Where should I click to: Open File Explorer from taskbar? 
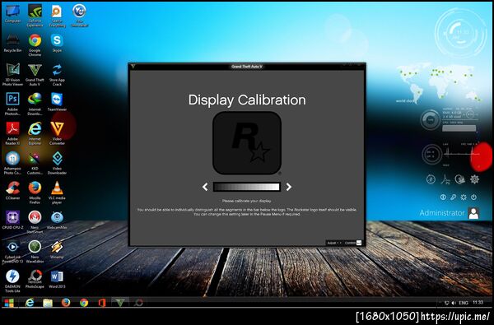(x=48, y=303)
